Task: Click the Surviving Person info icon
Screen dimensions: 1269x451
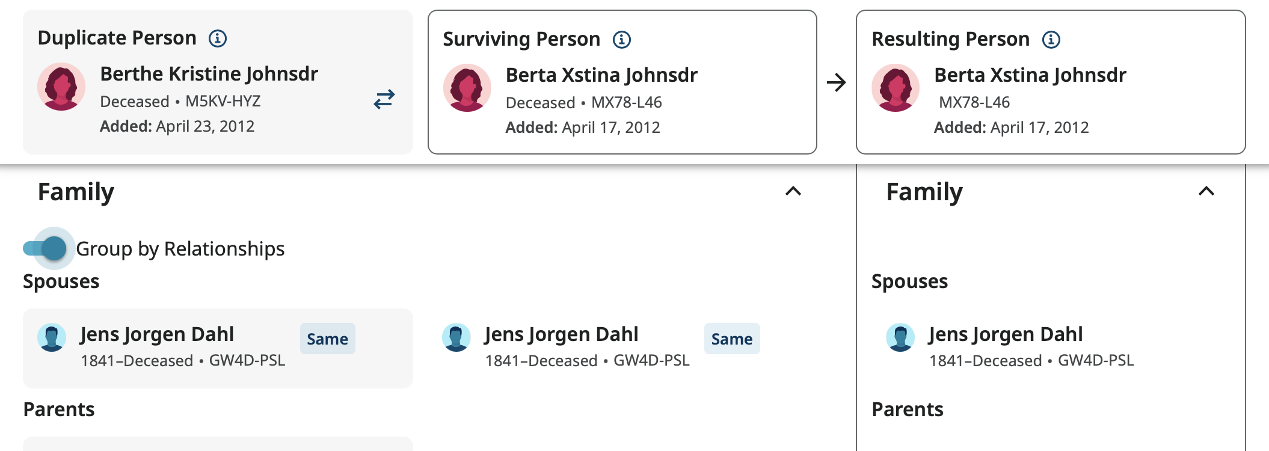Action: click(x=622, y=40)
